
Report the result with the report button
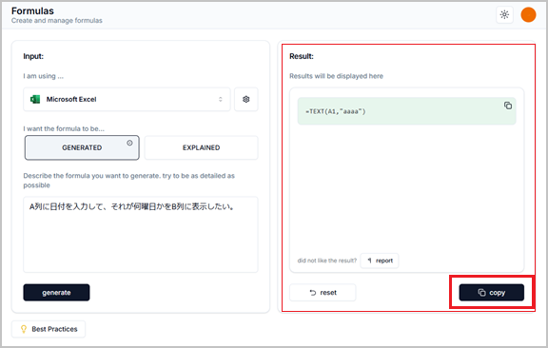tap(380, 261)
